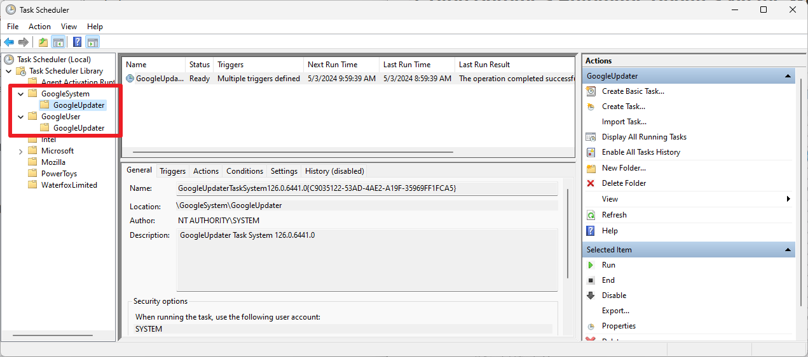Sort by the Name column header
The width and height of the screenshot is (808, 357).
[x=154, y=65]
